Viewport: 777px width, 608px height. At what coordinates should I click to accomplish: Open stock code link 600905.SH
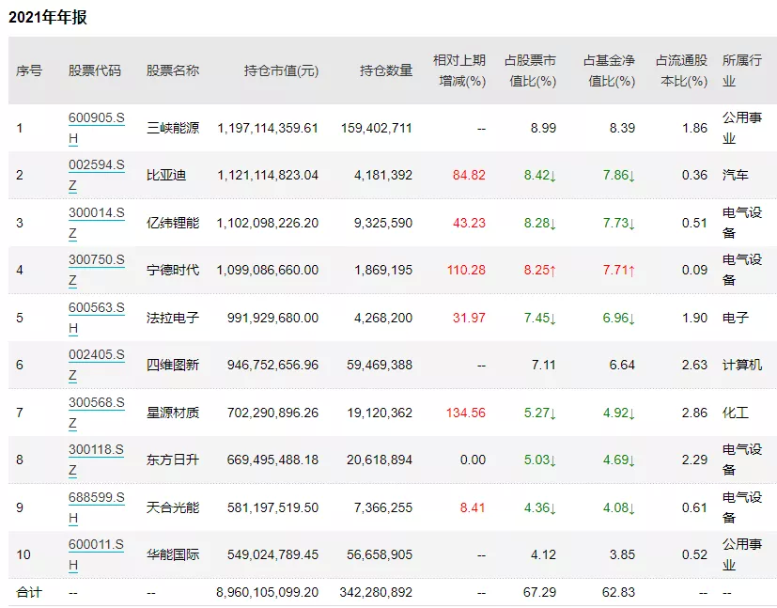pos(96,128)
